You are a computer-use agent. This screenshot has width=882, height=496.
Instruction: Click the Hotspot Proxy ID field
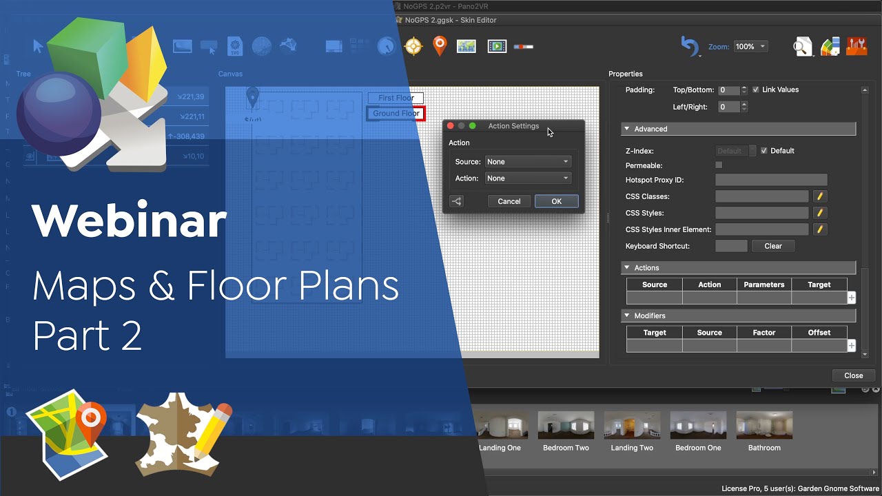771,180
